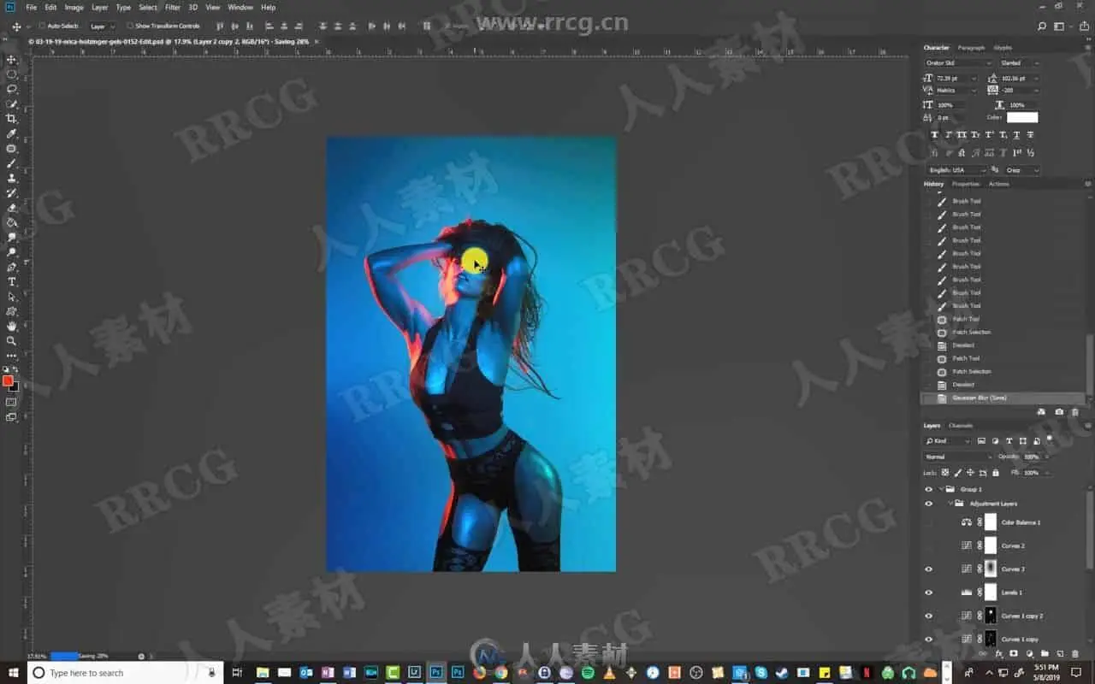Select the Zoom tool
Image resolution: width=1095 pixels, height=684 pixels.
coord(11,340)
